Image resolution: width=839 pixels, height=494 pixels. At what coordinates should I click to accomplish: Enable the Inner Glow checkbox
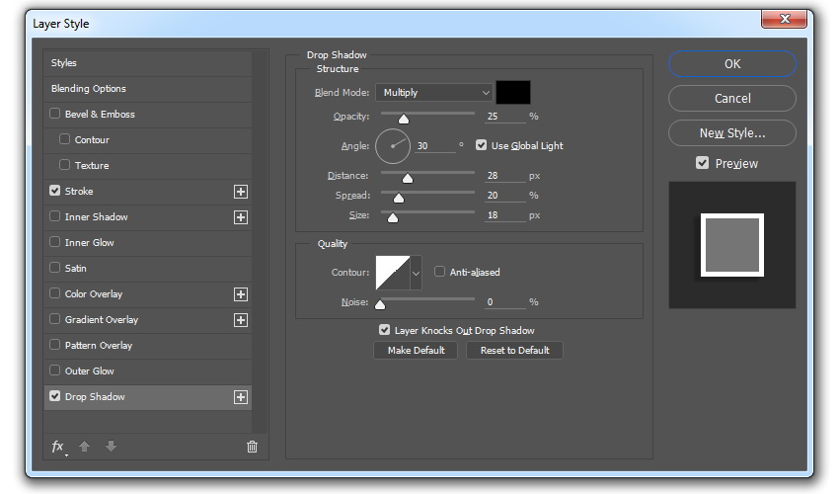[x=54, y=242]
